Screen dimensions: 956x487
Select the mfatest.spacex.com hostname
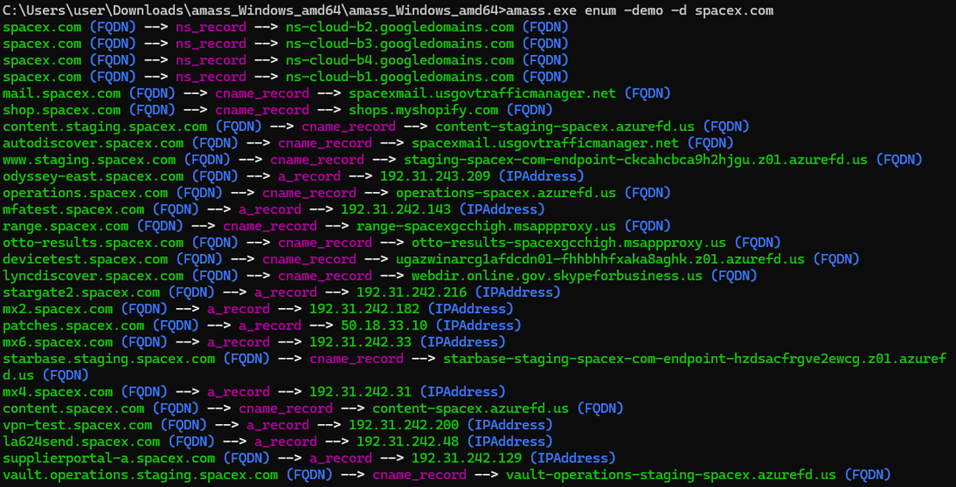tap(73, 209)
